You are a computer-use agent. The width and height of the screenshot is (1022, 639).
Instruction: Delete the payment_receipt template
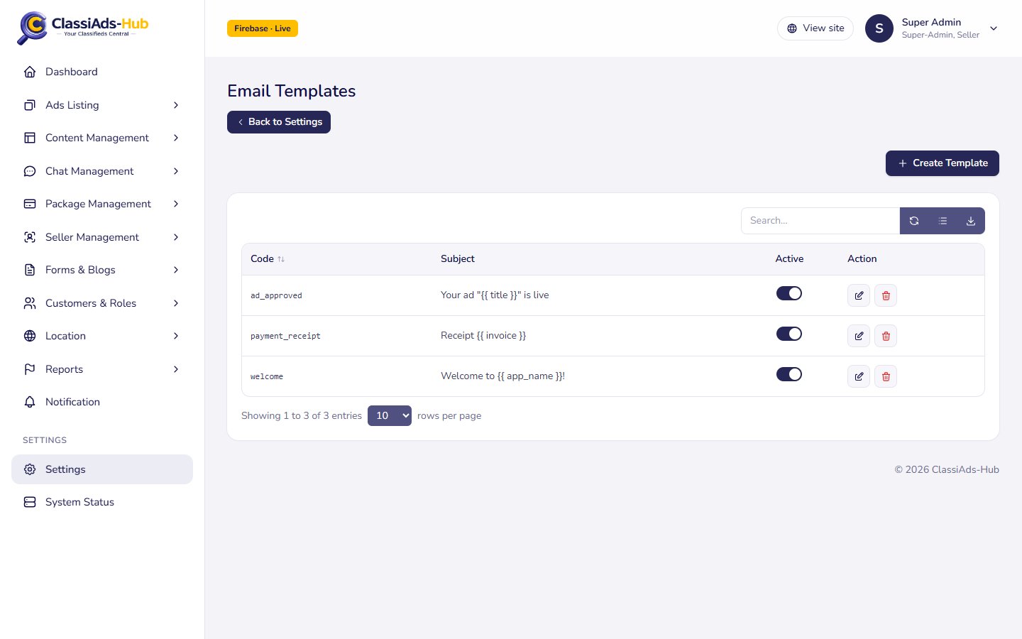click(886, 336)
